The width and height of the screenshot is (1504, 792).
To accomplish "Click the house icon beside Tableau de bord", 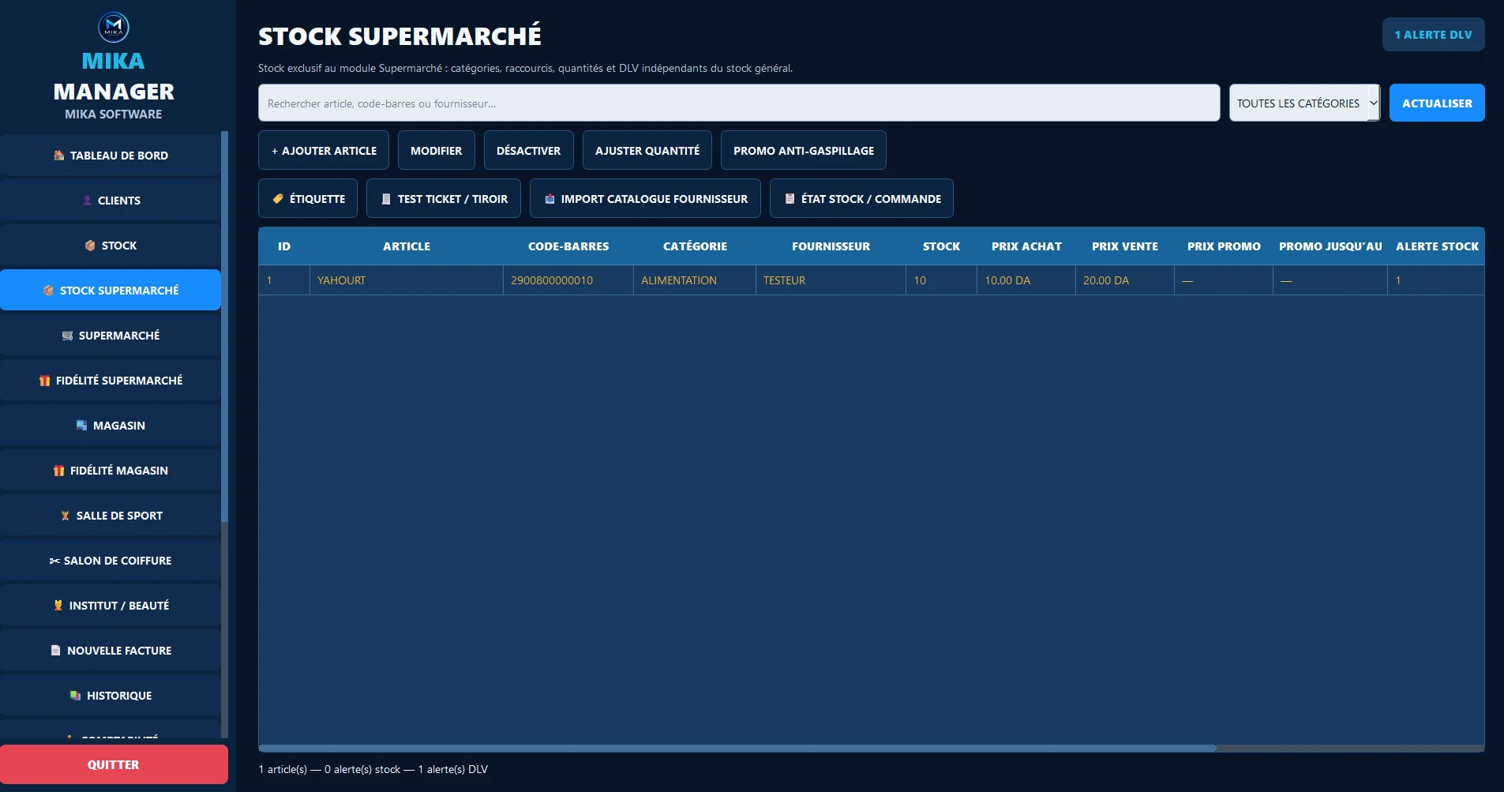I will 59,156.
